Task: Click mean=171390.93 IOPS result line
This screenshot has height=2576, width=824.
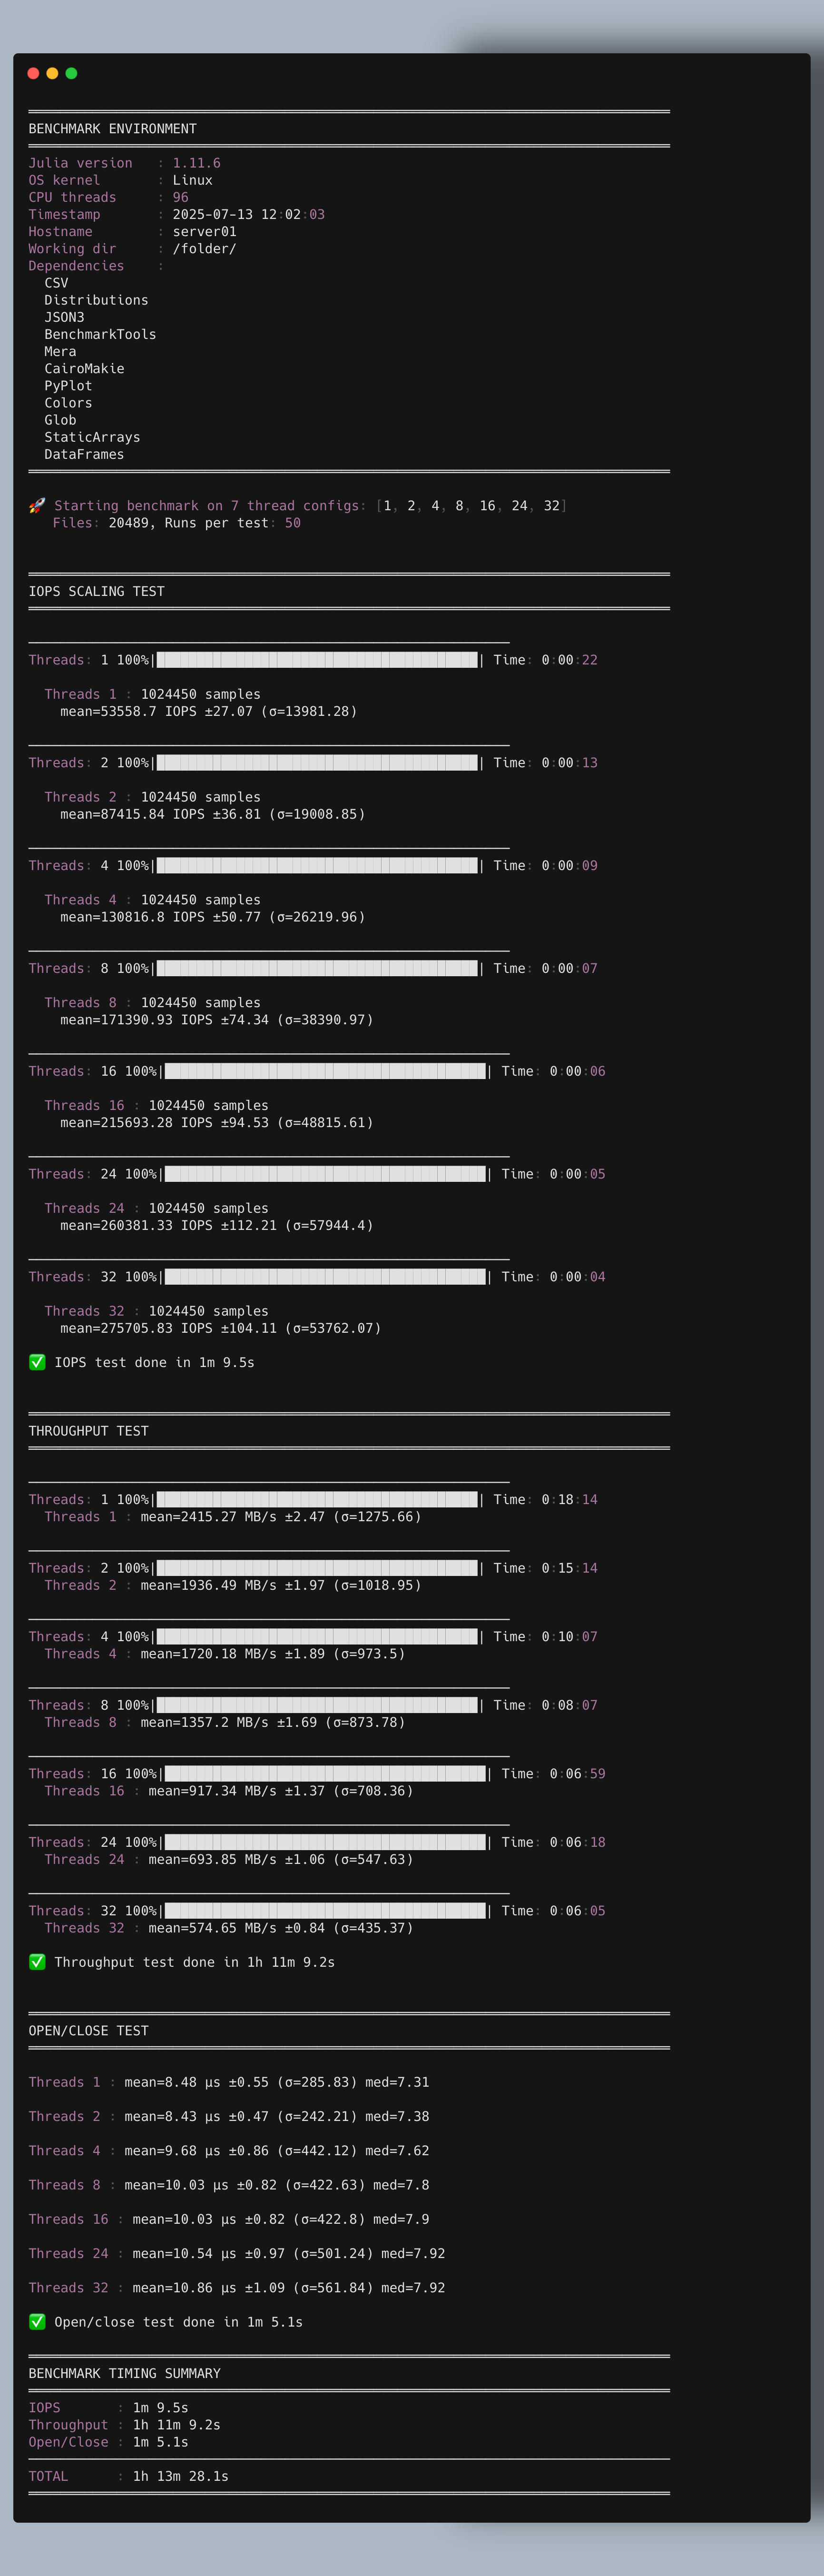Action: pos(216,1020)
